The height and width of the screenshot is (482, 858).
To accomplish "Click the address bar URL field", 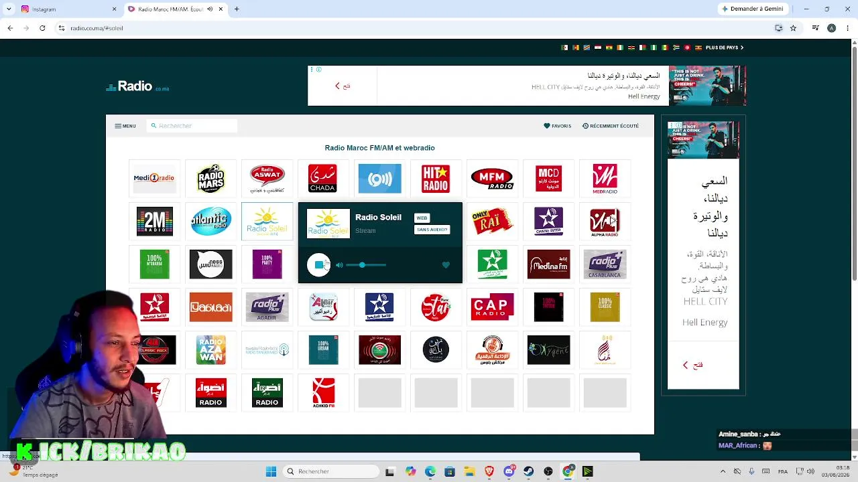I will pos(416,28).
